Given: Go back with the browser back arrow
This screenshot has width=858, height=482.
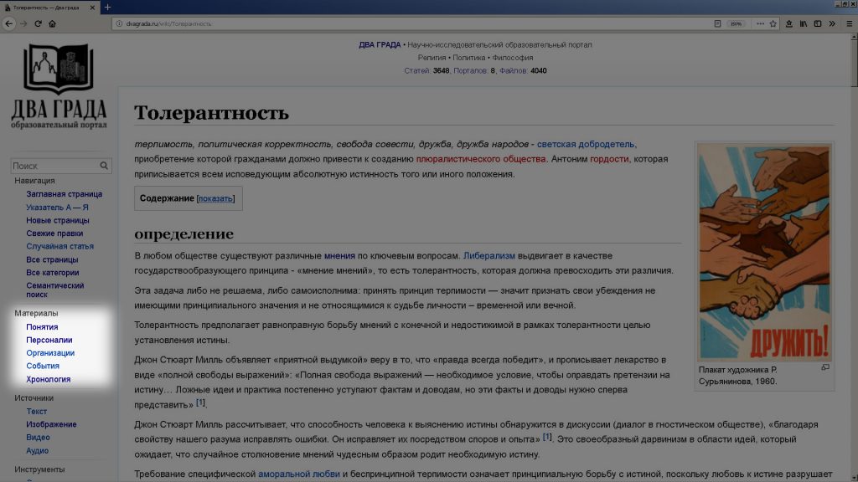Looking at the screenshot, I should click(8, 23).
